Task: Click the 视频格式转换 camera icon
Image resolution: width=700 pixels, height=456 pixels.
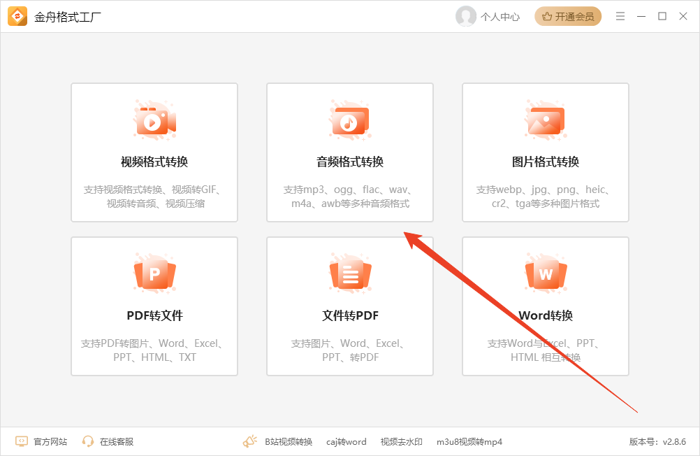Action: pos(154,121)
